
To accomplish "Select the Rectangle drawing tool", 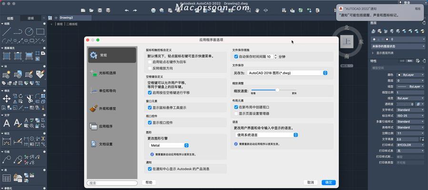I will [40, 31].
